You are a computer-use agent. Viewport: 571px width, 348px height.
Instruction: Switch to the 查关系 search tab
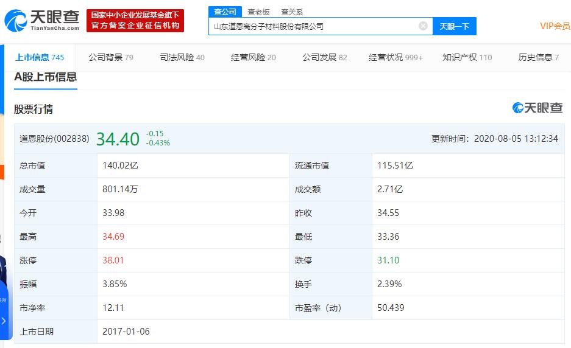(292, 12)
